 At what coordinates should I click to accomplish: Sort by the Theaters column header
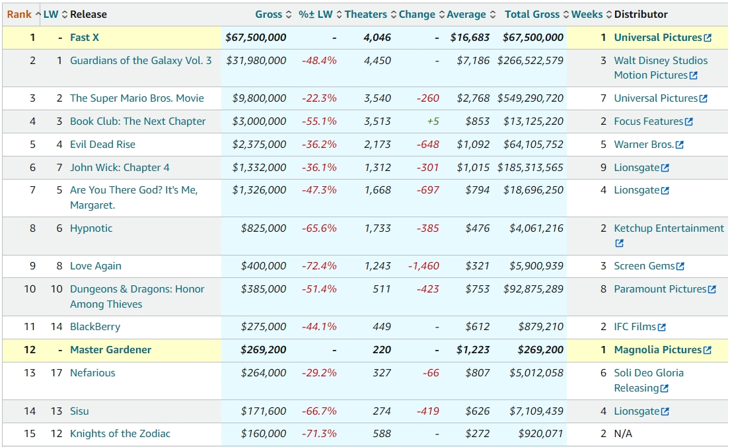tap(370, 15)
